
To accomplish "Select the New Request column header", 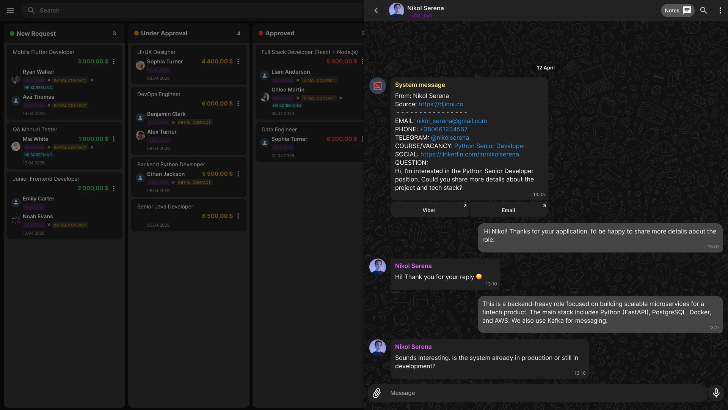I will (36, 33).
